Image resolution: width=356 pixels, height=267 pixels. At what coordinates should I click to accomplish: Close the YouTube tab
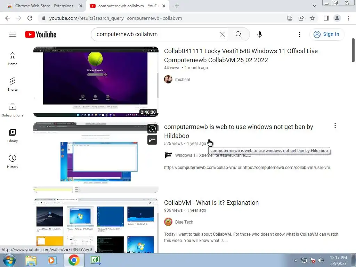coord(164,6)
